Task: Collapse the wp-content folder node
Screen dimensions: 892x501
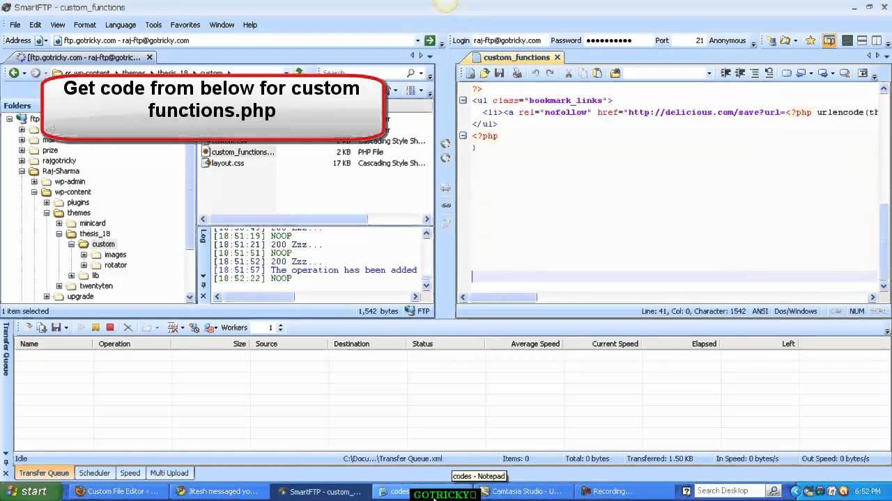Action: (x=34, y=192)
